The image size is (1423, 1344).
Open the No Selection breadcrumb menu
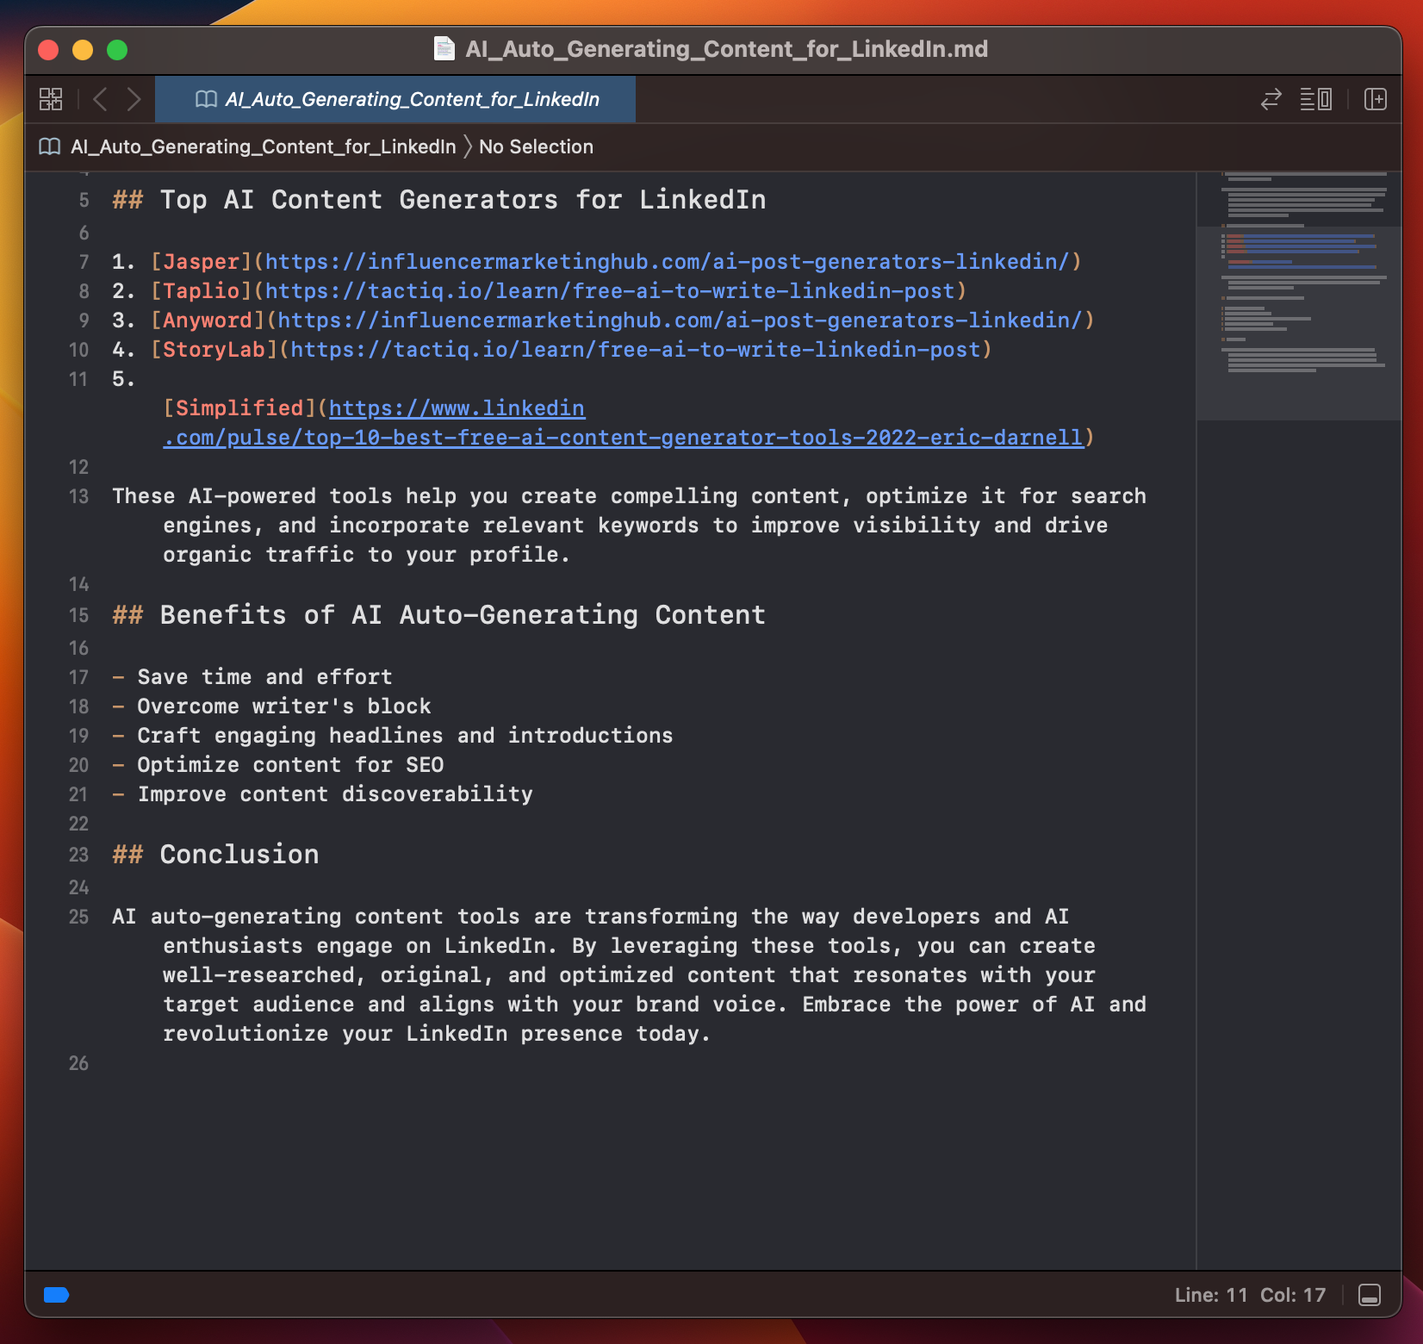point(536,146)
